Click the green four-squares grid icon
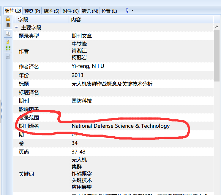The width and height of the screenshot is (221, 195). 8,48
